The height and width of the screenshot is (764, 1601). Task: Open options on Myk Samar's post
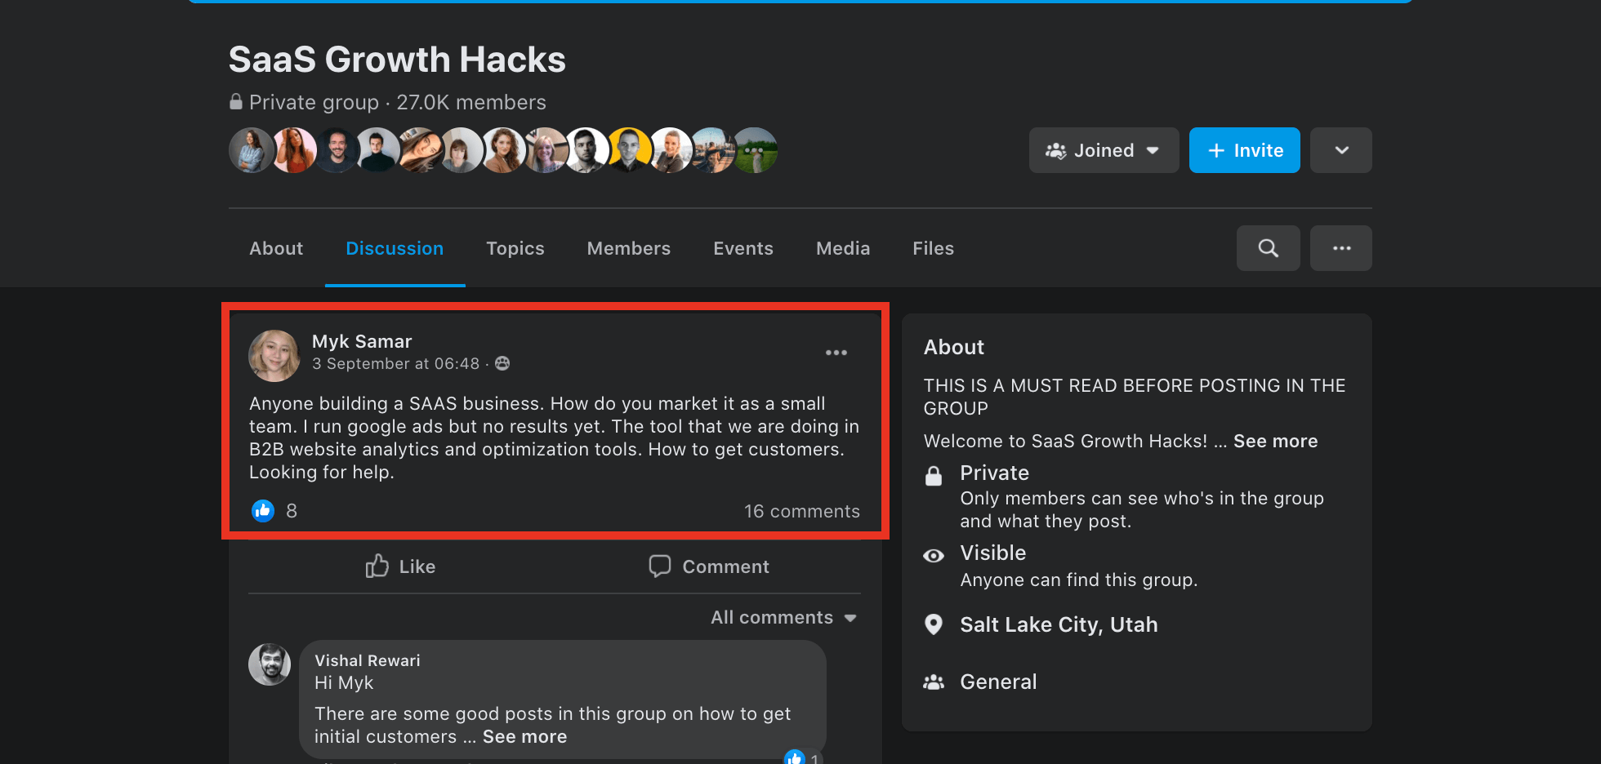tap(836, 353)
